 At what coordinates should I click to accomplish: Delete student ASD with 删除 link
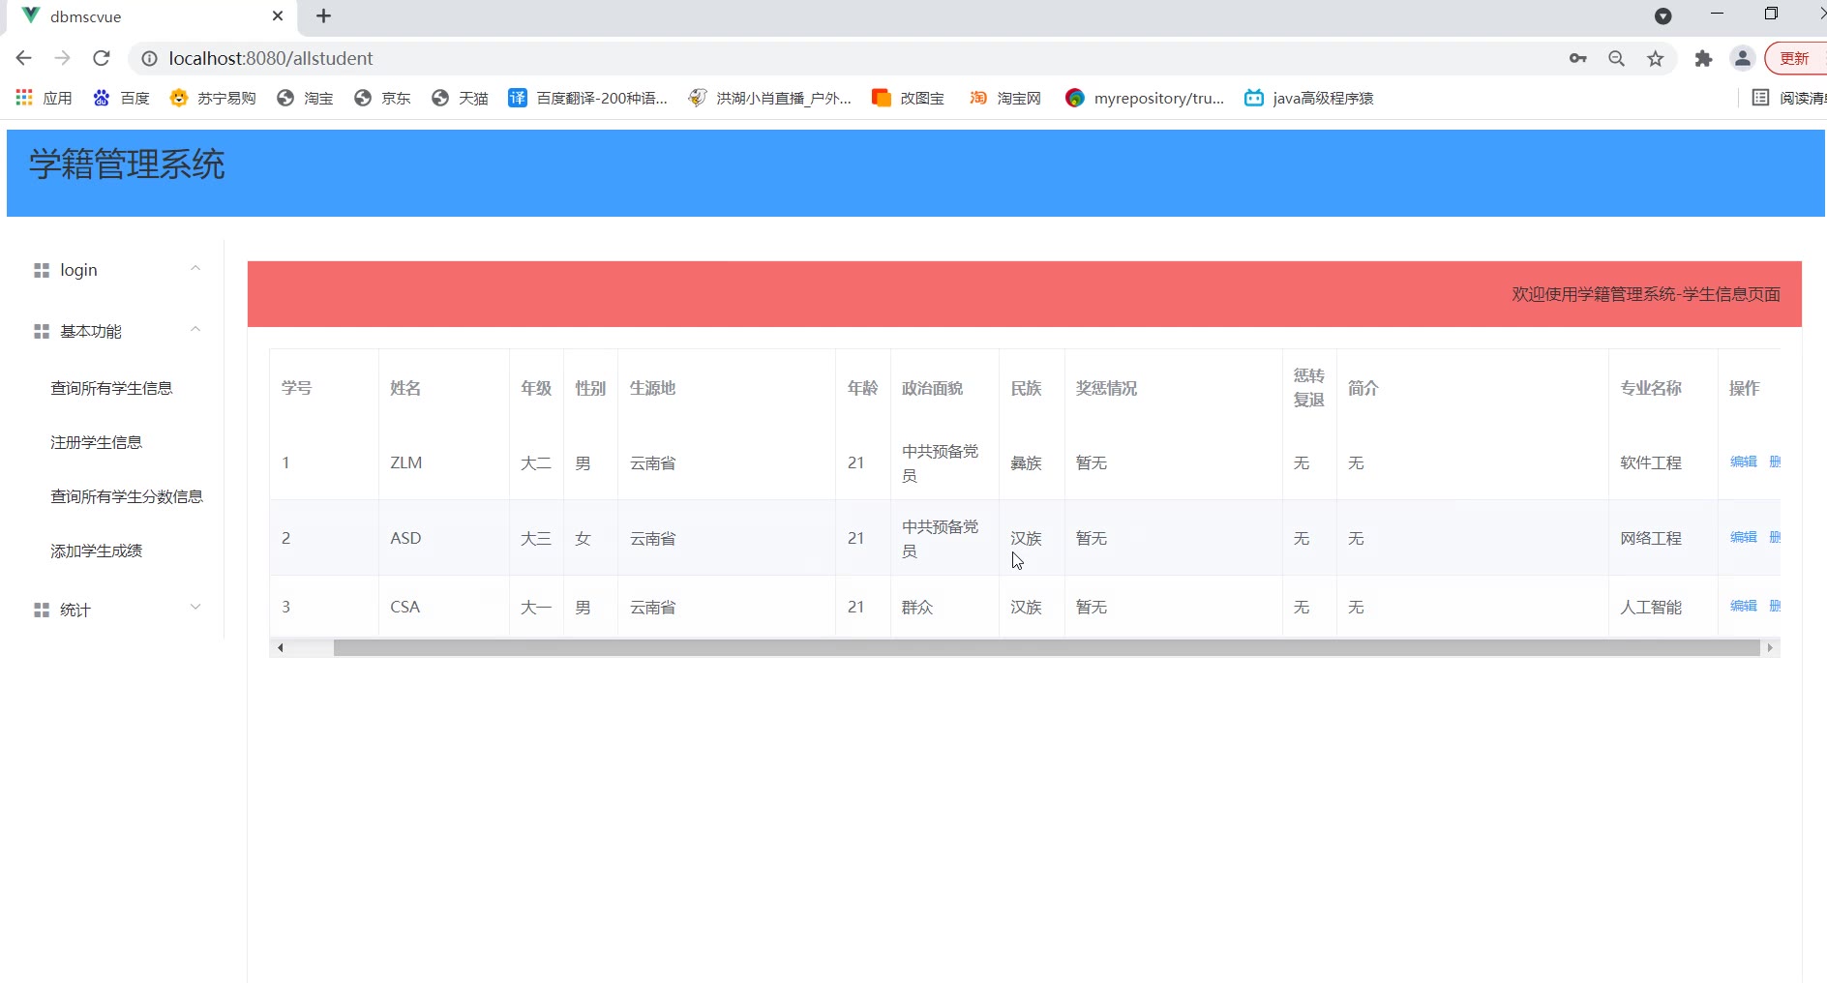click(x=1775, y=537)
